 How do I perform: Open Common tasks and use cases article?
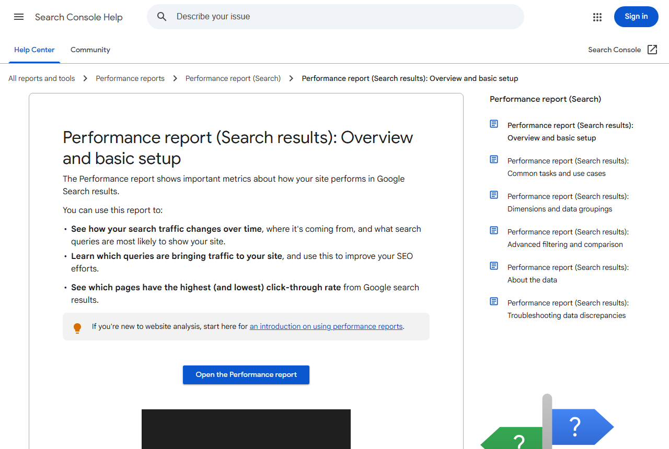568,167
